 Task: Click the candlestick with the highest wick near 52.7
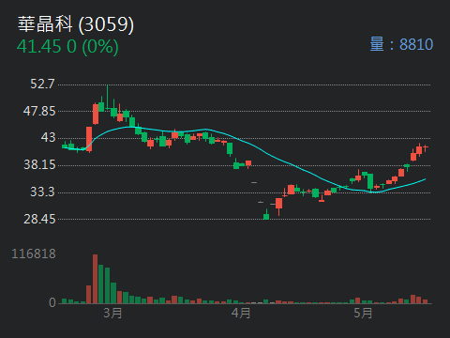pos(108,97)
